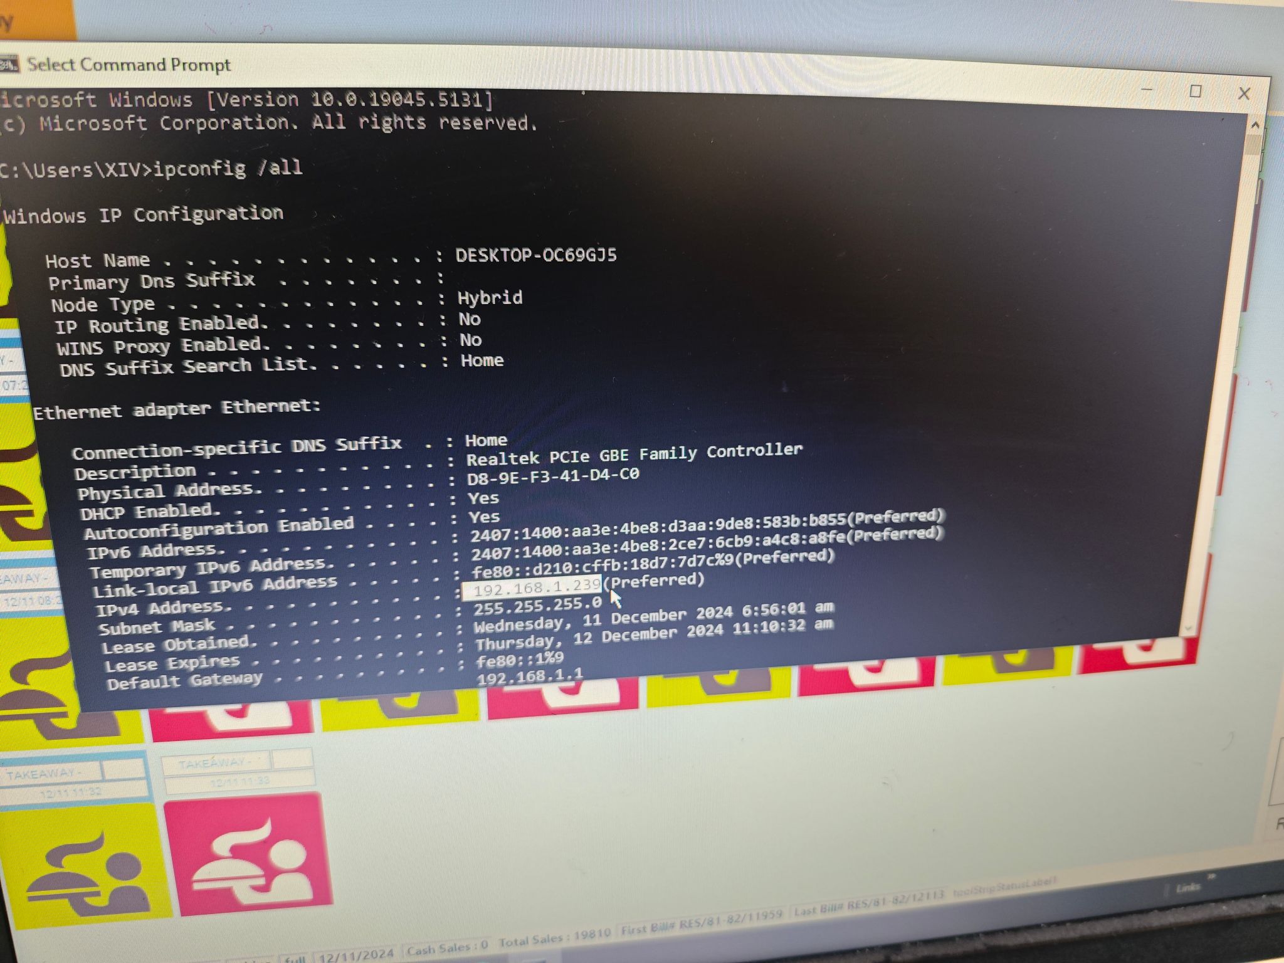Screen dimensions: 1284x963
Task: Click the IPv6 address ending b855
Action: pyautogui.click(x=707, y=527)
